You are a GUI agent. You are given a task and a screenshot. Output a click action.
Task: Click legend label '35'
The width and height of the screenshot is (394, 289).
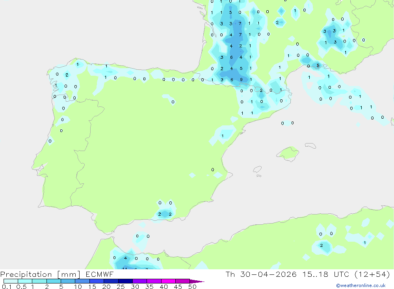pyautogui.click(x=149, y=287)
